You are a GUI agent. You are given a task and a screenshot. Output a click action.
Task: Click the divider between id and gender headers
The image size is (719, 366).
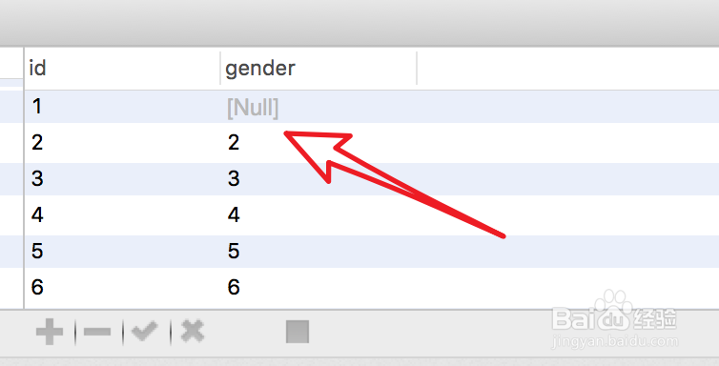220,69
